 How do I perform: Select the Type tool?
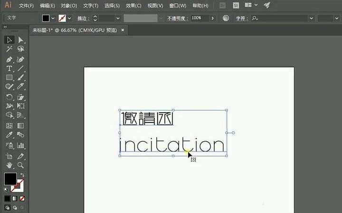[9, 69]
